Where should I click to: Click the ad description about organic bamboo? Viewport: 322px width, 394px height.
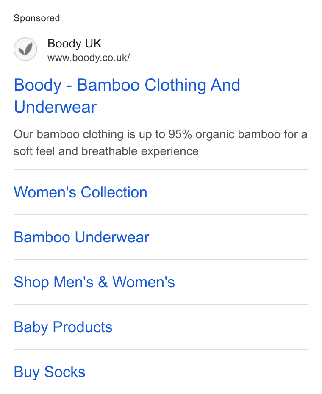[161, 143]
